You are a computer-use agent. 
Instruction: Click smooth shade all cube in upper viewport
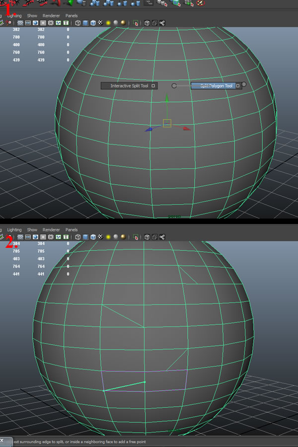[85, 23]
